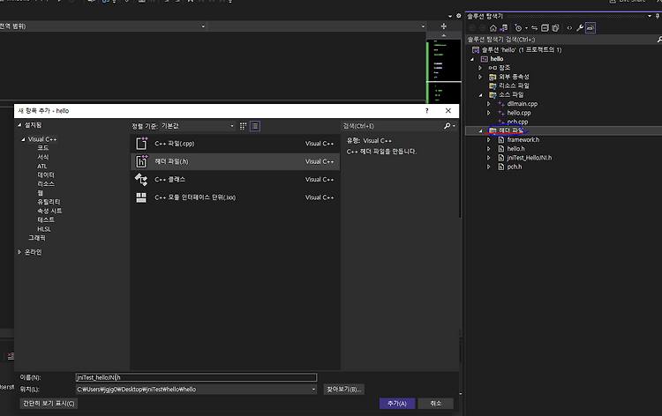Click Solution Explorer search box
Image resolution: width=662 pixels, height=416 pixels.
coord(560,39)
